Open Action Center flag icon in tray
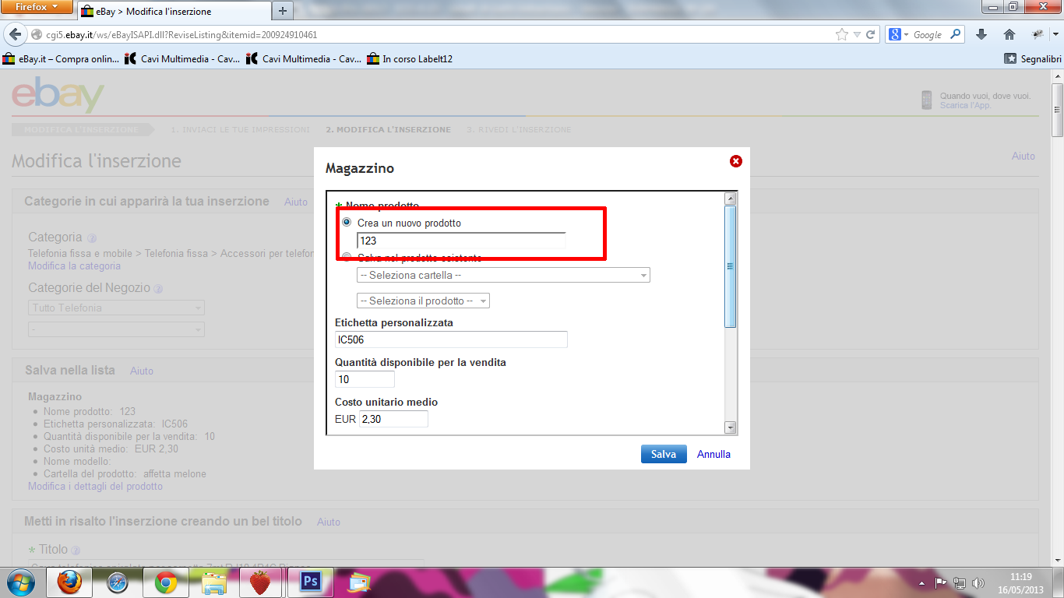This screenshot has width=1064, height=598. click(x=940, y=582)
